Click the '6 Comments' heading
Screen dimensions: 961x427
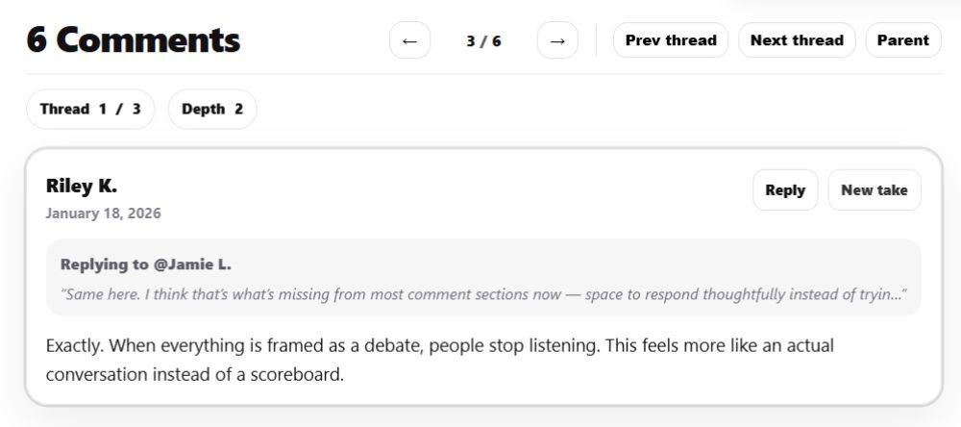[x=134, y=40]
